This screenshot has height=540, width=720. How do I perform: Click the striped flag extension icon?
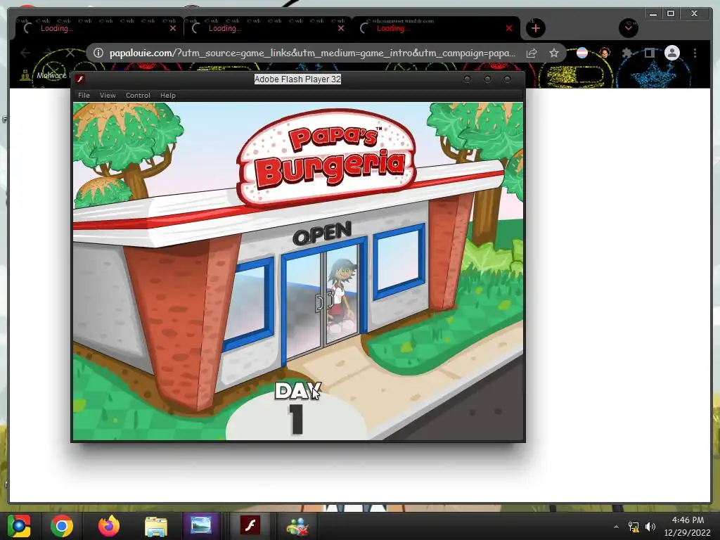(582, 53)
